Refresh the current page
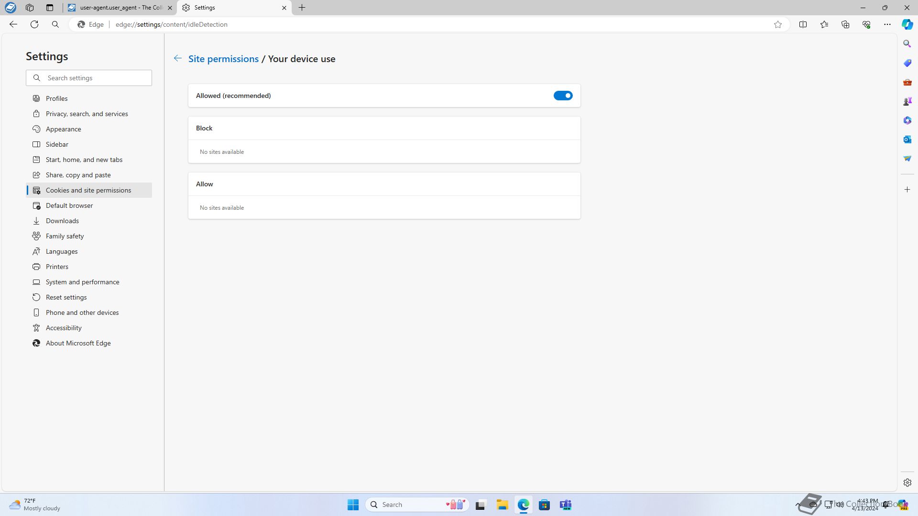918x516 pixels. coord(34,24)
